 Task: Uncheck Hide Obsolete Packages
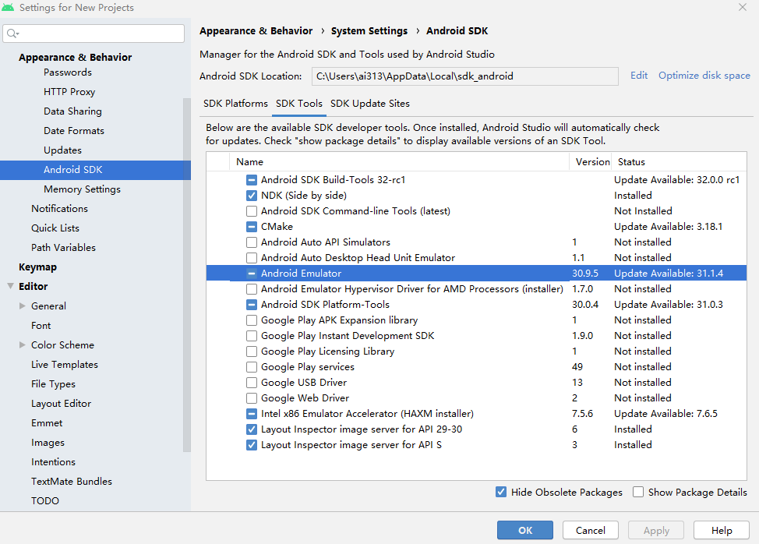[x=501, y=492]
